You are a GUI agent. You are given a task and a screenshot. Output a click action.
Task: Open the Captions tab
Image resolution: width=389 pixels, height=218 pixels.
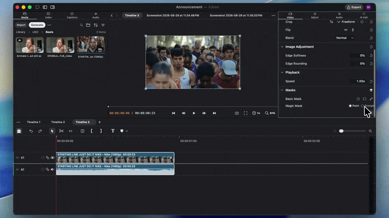[x=72, y=16]
